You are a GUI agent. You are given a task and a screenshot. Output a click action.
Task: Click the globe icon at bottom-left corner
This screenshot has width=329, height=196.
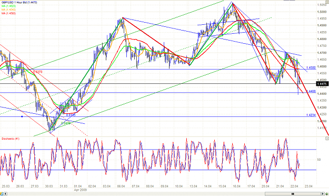point(2,194)
